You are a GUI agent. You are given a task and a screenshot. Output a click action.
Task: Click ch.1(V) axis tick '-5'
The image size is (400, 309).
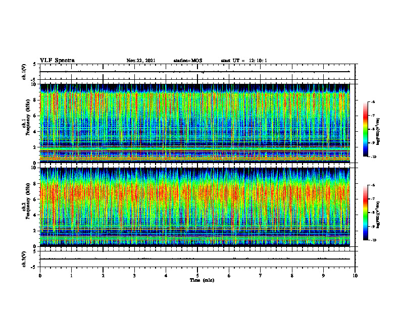(x=34, y=80)
